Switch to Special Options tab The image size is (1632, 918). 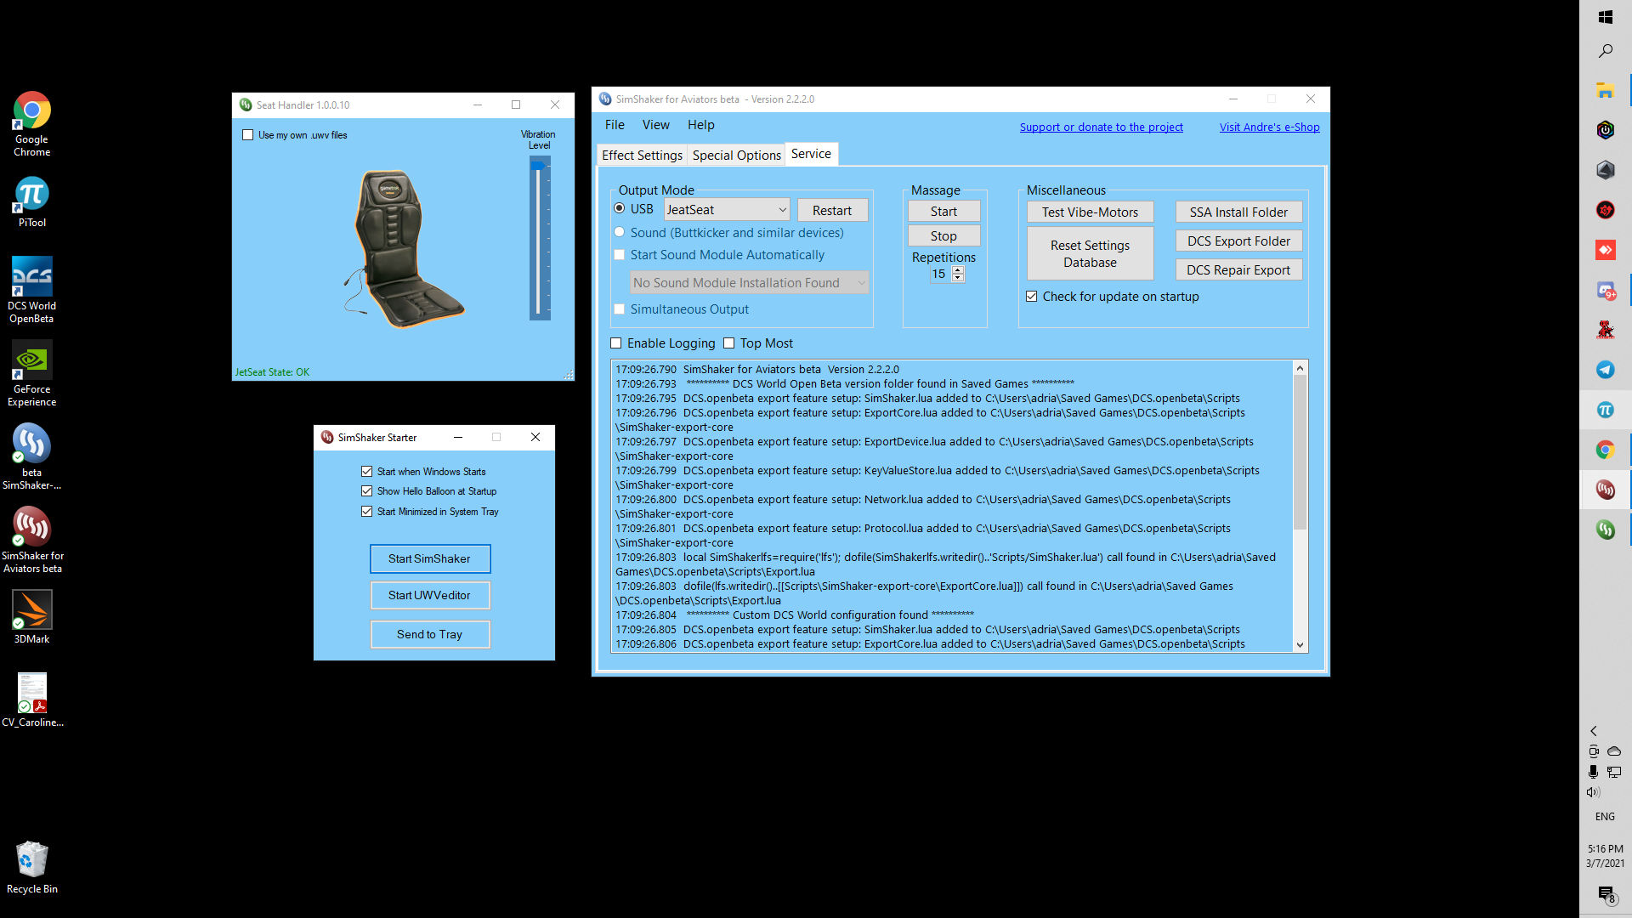736,155
